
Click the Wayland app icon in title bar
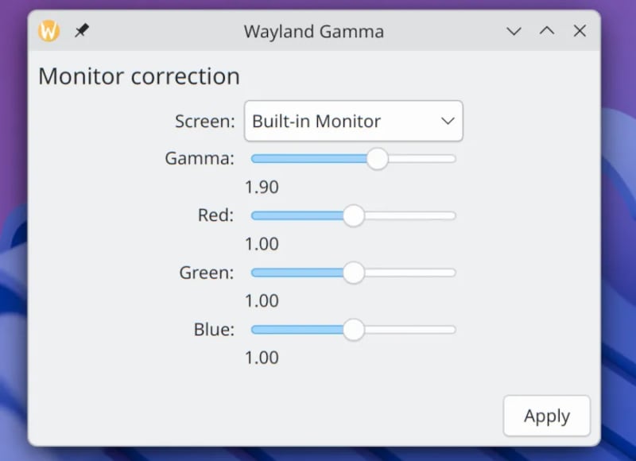pyautogui.click(x=49, y=31)
